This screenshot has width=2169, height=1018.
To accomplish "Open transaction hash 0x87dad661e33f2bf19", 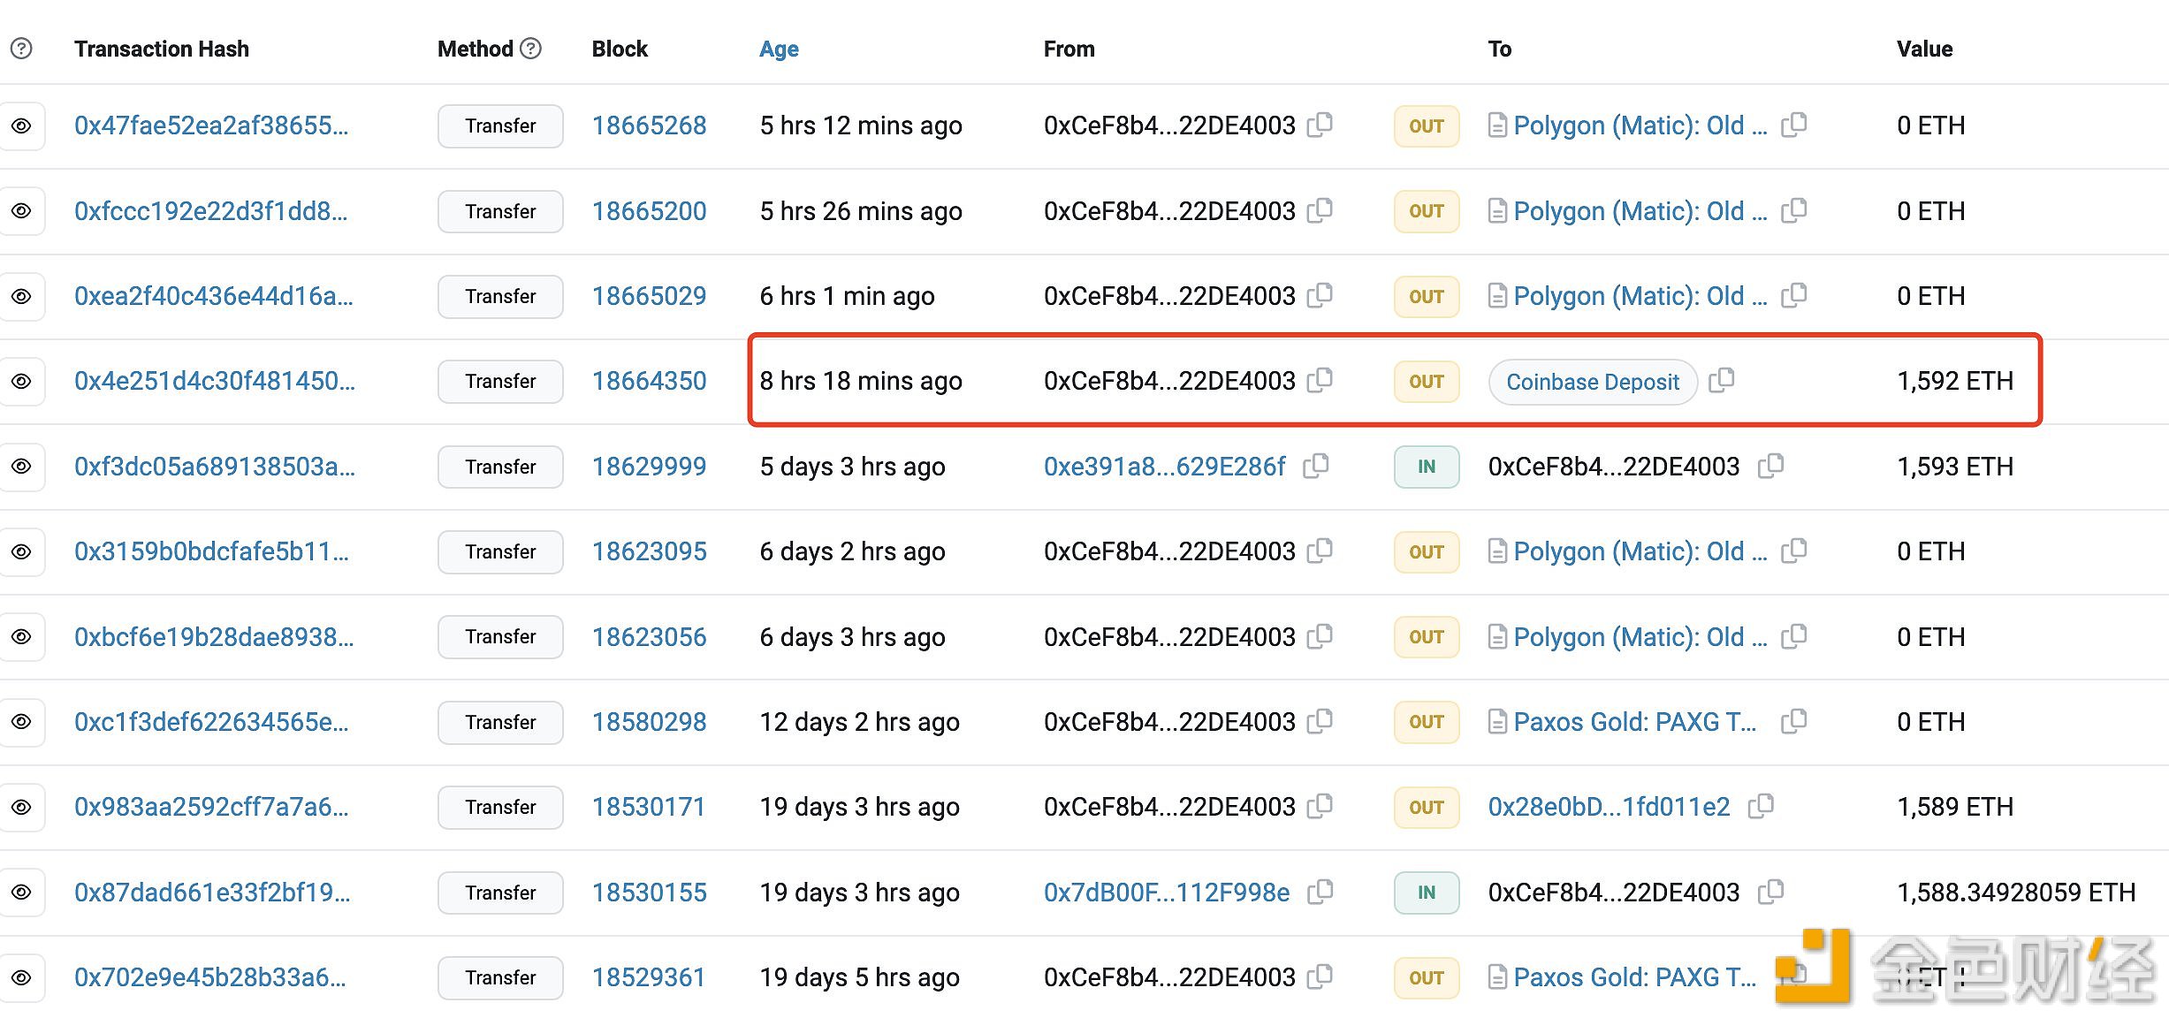I will tap(212, 893).
